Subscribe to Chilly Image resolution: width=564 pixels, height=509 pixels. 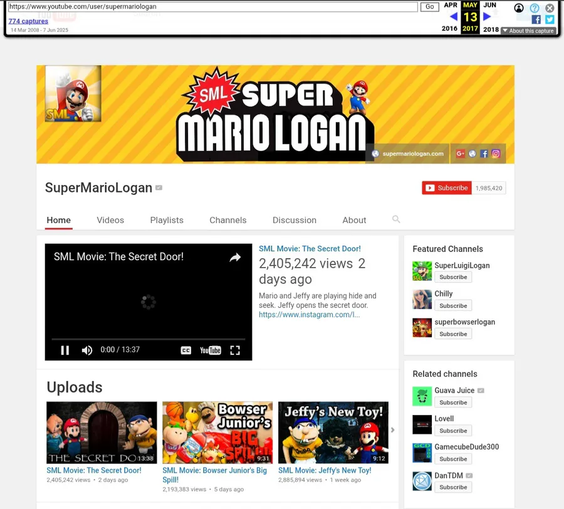coord(453,305)
